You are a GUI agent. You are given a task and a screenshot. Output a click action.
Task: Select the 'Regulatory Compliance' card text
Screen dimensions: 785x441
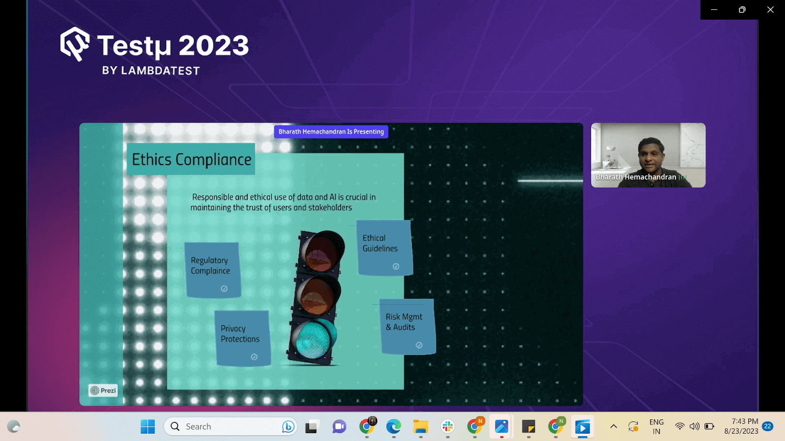click(x=210, y=266)
